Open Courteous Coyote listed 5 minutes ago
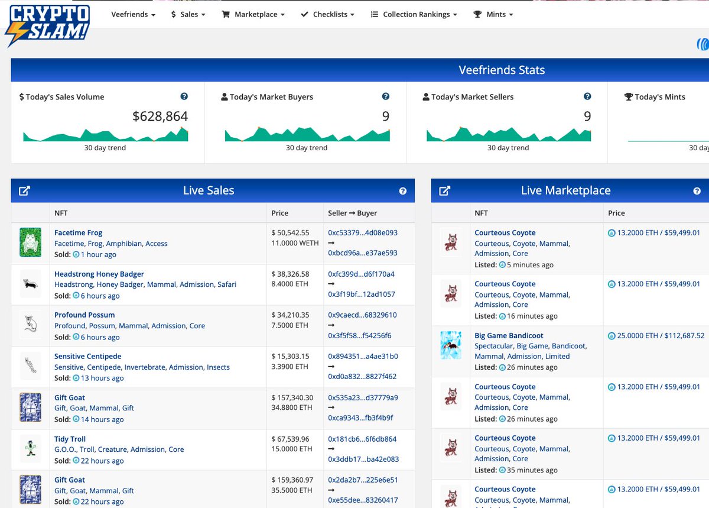The image size is (709, 508). click(505, 233)
